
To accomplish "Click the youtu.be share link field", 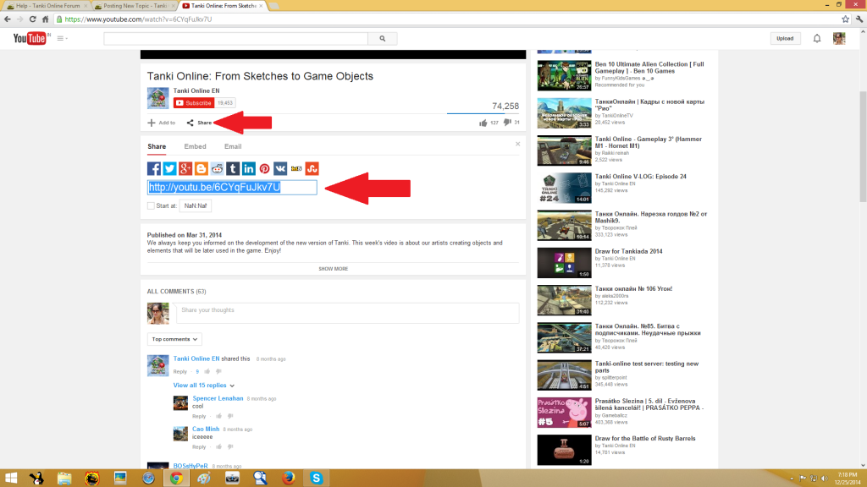I will [232, 187].
